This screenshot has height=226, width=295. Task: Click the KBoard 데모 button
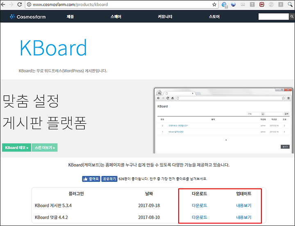tap(16, 147)
